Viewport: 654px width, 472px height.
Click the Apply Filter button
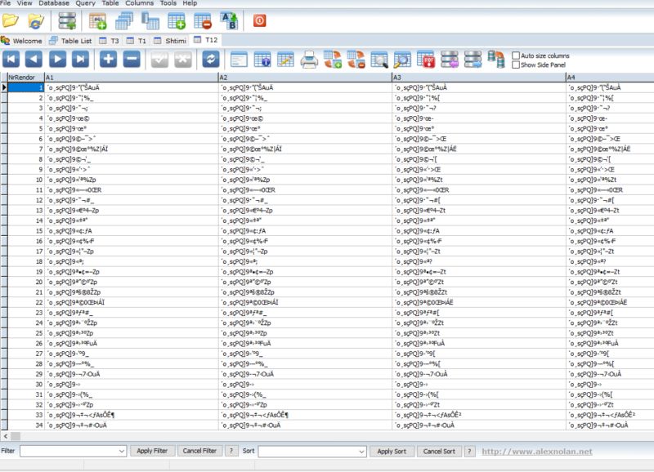(154, 450)
